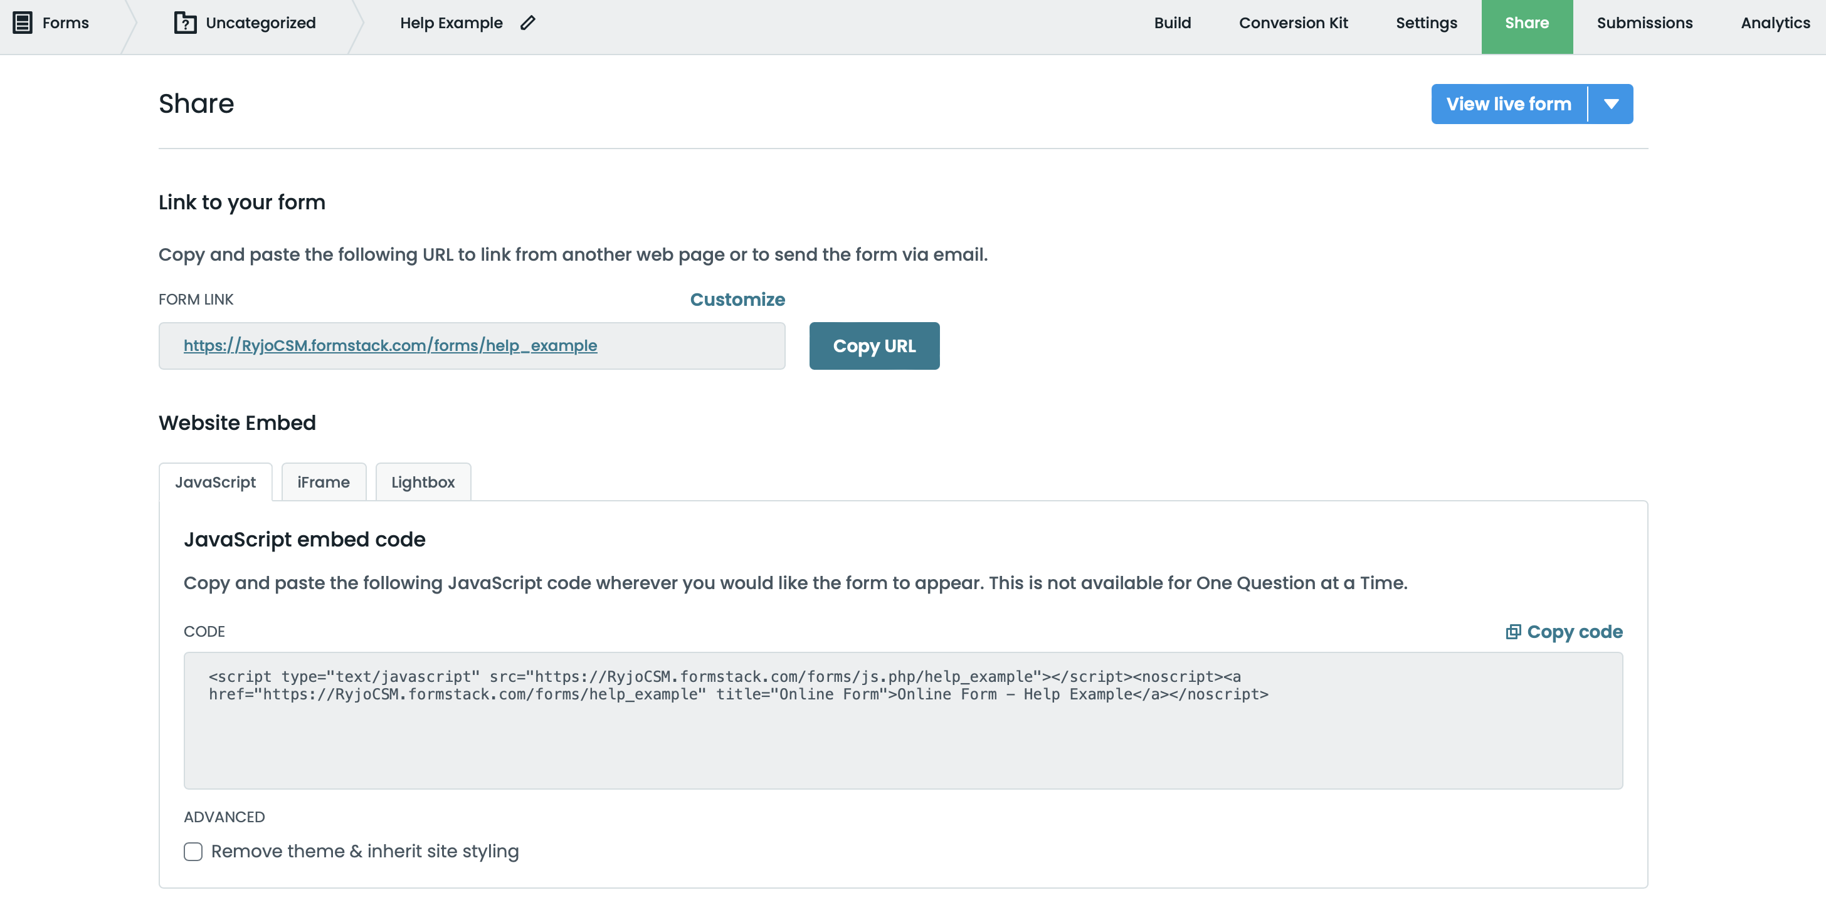
Task: Go to the Submissions page
Action: pos(1645,22)
